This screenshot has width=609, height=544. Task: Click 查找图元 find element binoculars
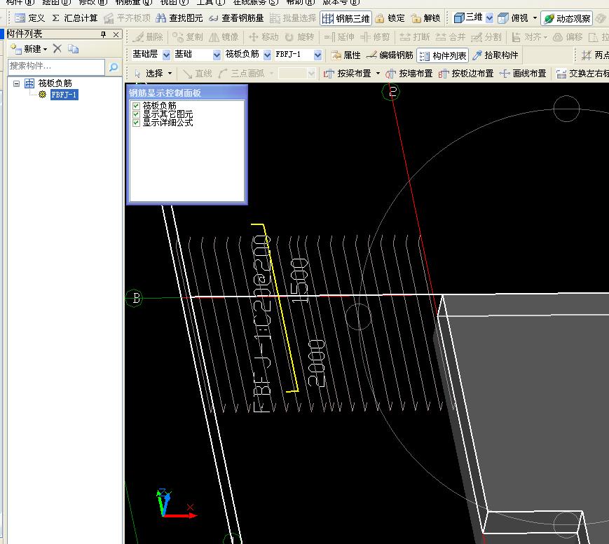point(179,18)
